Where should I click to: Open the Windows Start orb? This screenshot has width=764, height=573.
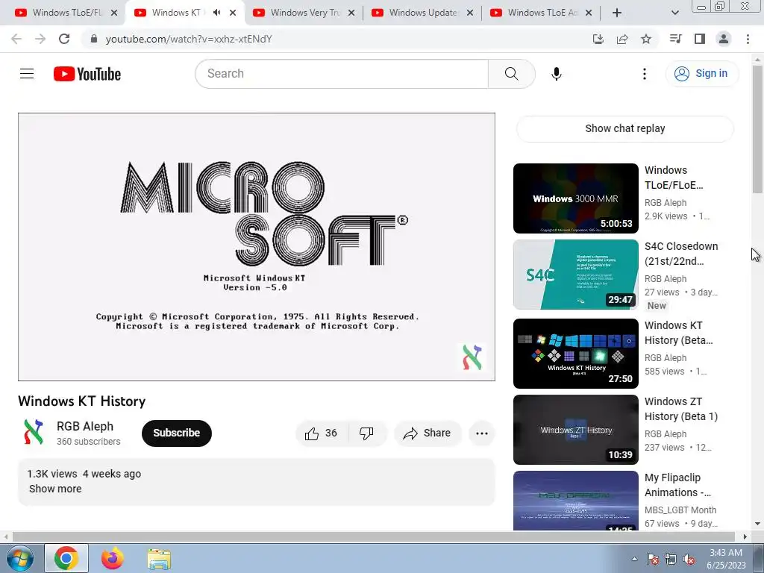19,558
